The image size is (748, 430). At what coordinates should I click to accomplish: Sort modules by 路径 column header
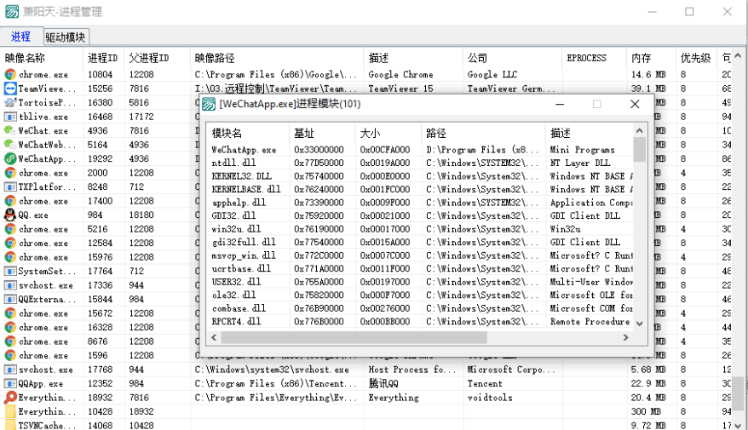[x=483, y=134]
